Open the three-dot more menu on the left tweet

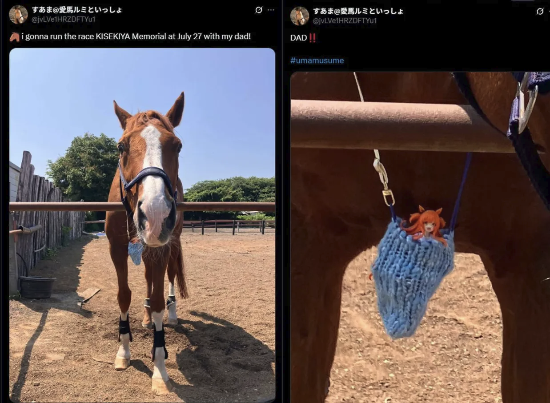point(271,10)
